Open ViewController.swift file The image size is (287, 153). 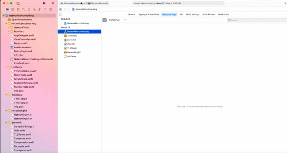click(23, 39)
